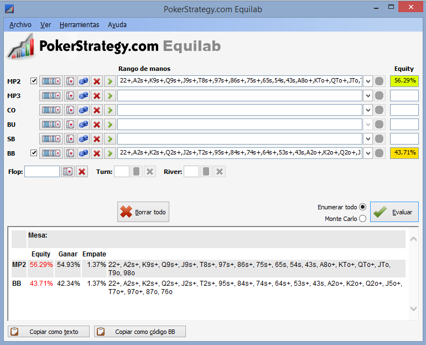The image size is (426, 345).
Task: Click the Evaluar button
Action: (x=394, y=212)
